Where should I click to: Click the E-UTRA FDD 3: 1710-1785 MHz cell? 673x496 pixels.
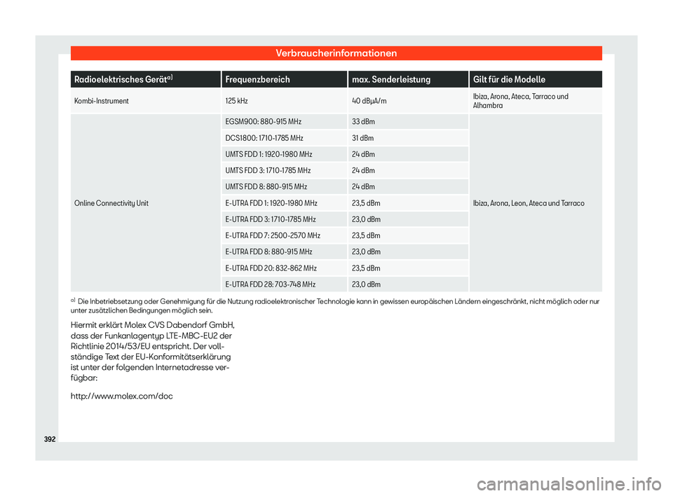coord(284,219)
